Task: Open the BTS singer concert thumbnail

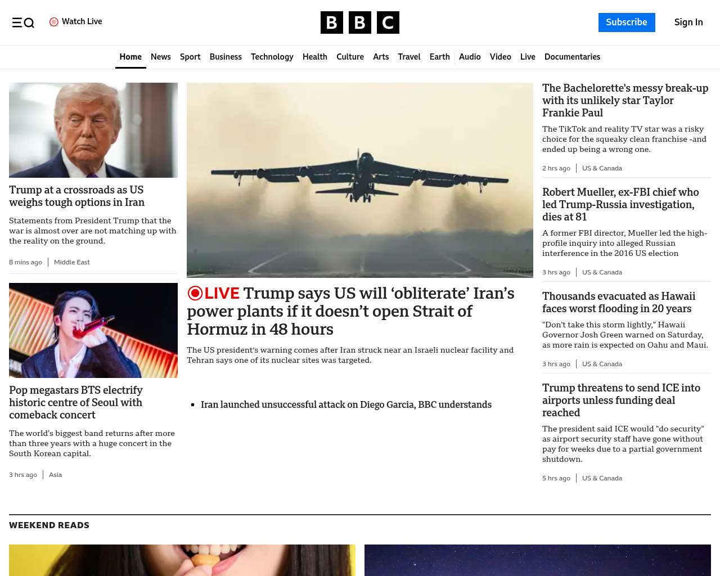Action: click(x=93, y=330)
